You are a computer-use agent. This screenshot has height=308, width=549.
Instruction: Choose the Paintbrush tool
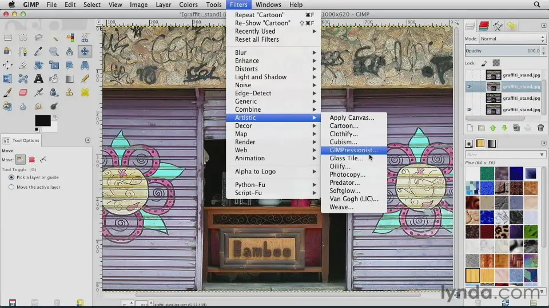pos(7,92)
